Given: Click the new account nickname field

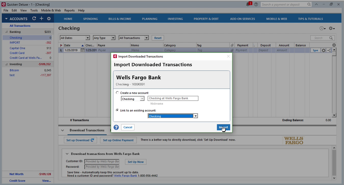Looking at the screenshot, I should [x=173, y=98].
